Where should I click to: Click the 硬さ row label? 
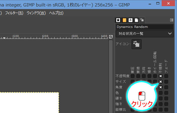(x=119, y=98)
